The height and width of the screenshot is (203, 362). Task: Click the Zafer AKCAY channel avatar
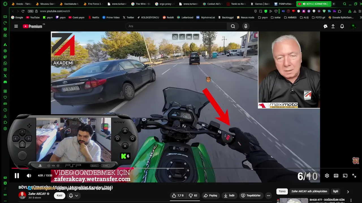click(22, 195)
